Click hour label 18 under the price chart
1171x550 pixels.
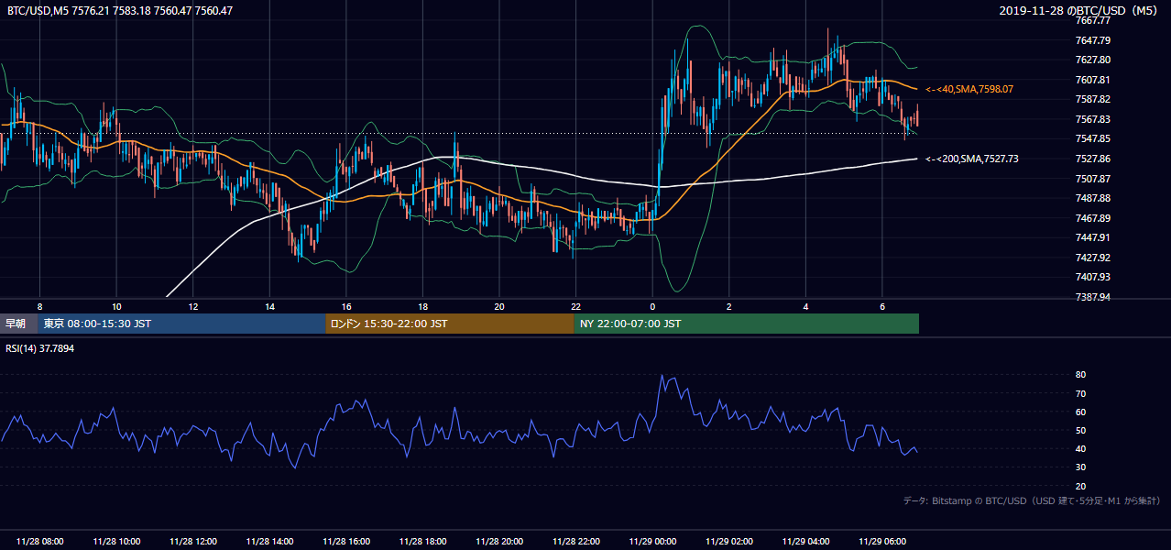point(422,306)
